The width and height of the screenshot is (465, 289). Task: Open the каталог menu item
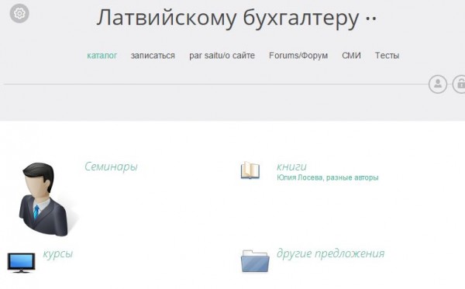click(102, 56)
